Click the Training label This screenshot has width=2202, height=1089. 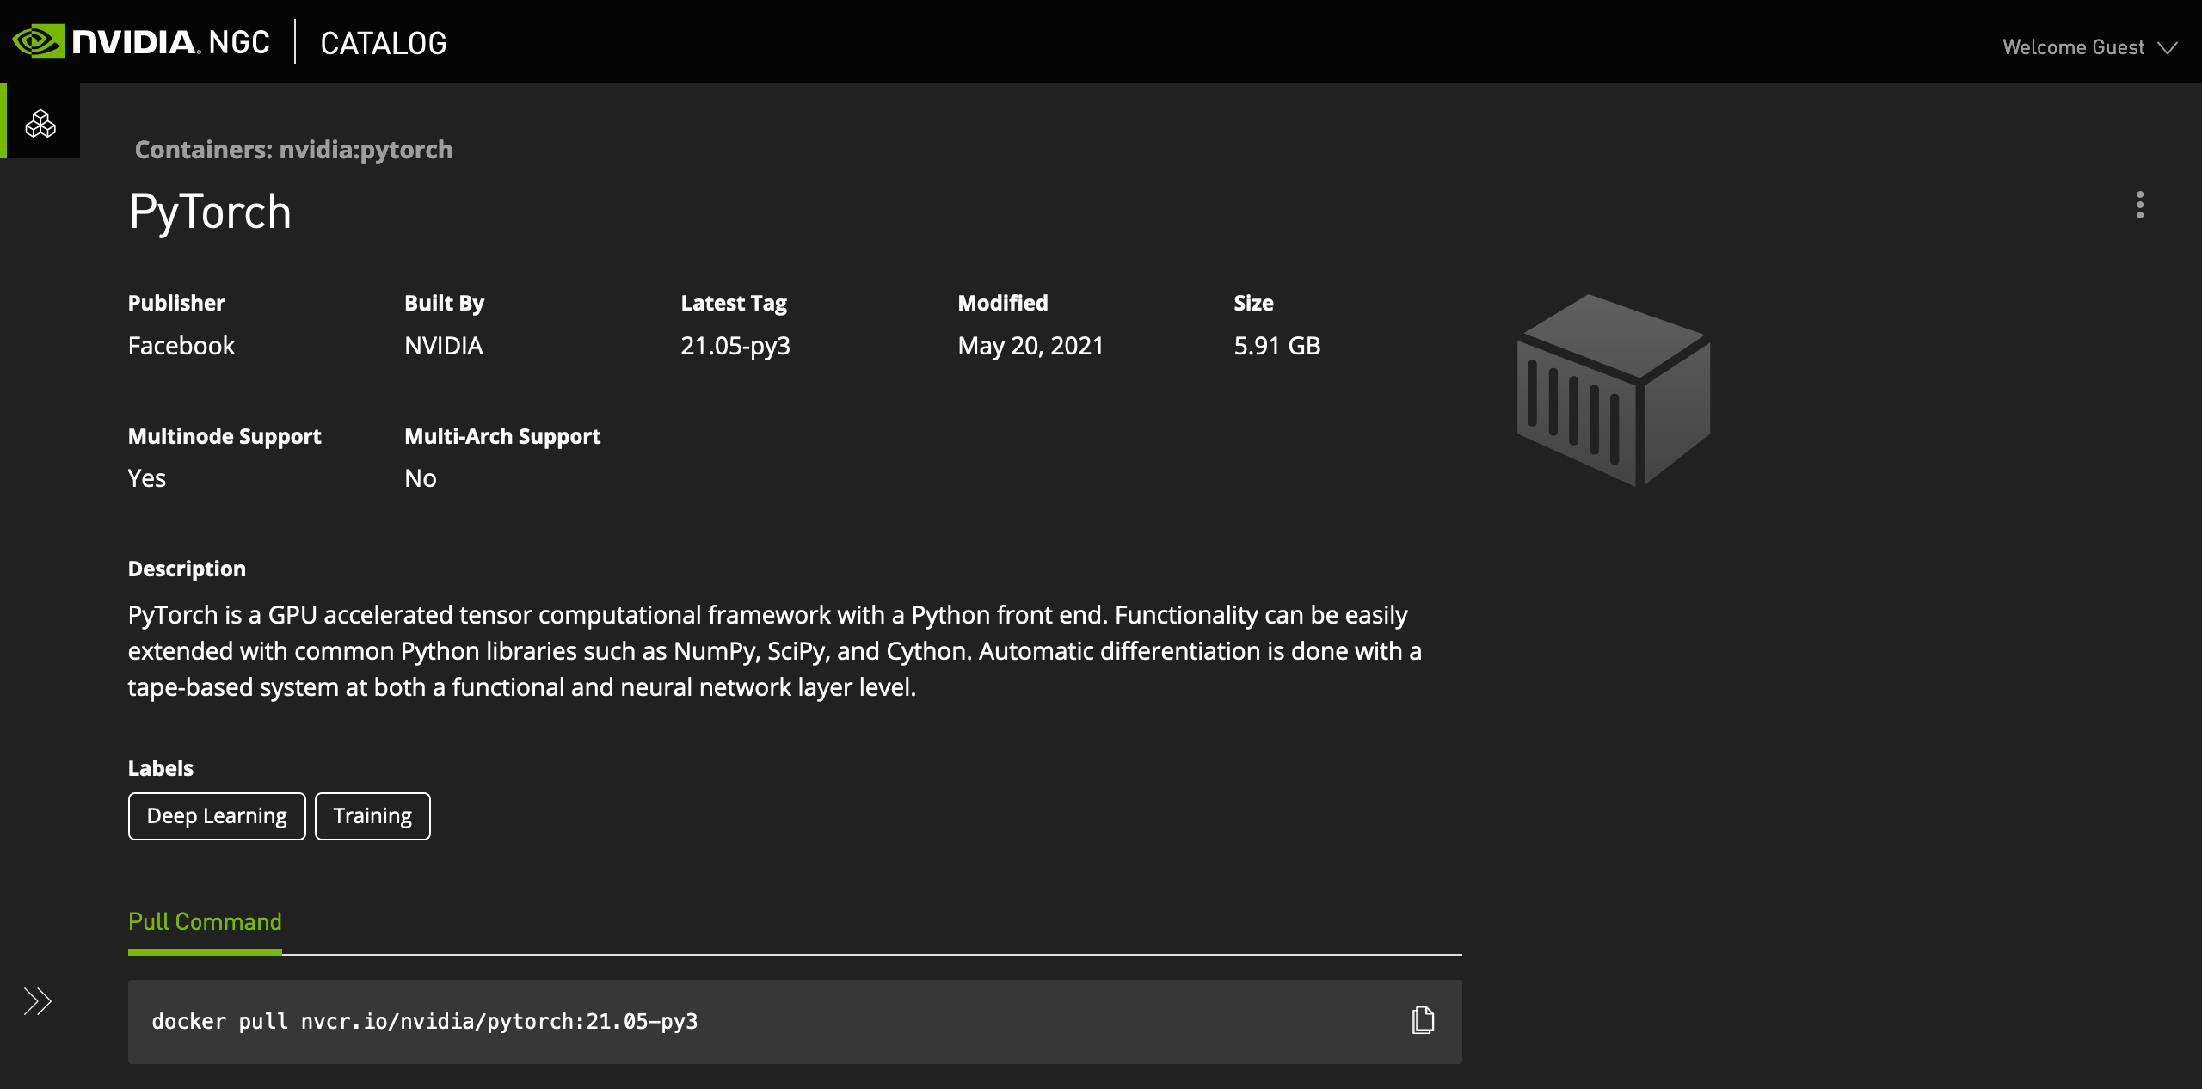click(372, 815)
